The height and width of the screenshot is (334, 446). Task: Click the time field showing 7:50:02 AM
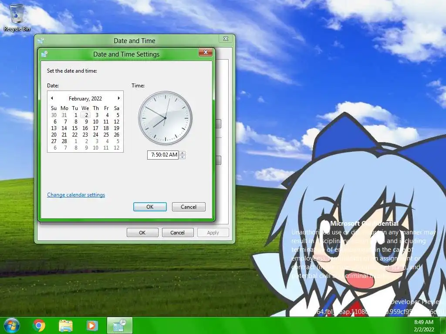163,155
